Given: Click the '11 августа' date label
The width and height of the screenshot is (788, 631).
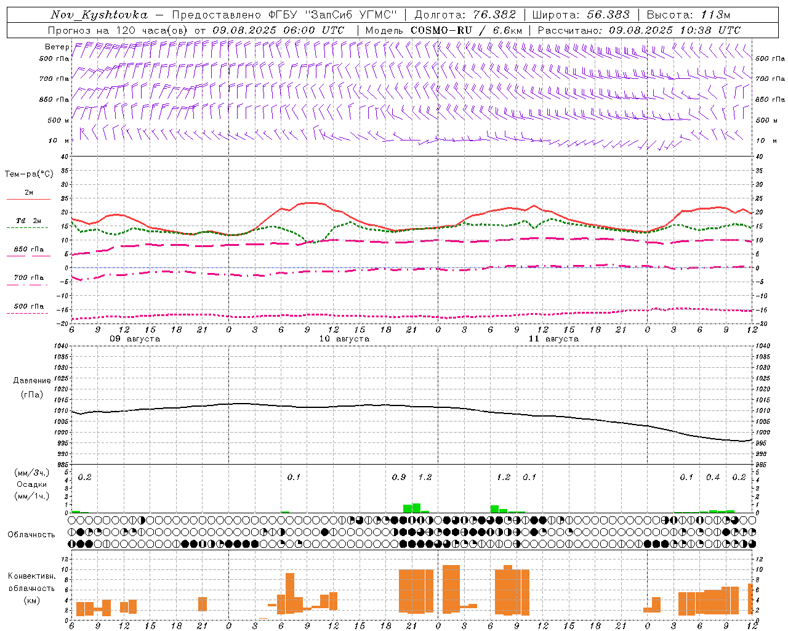Looking at the screenshot, I should [553, 339].
